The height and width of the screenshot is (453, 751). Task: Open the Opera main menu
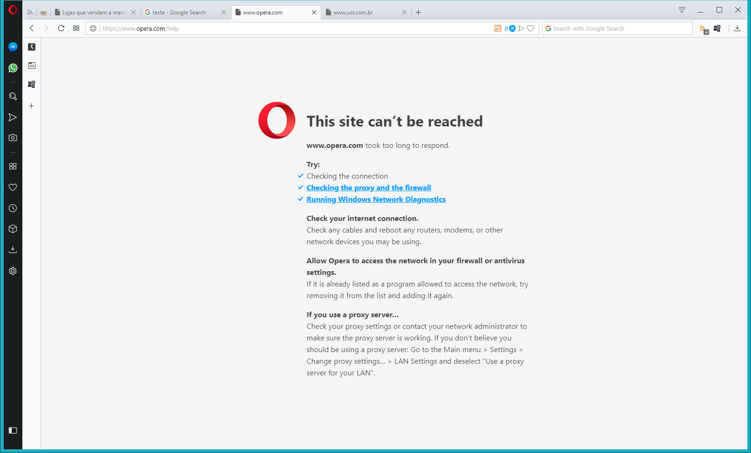(13, 9)
